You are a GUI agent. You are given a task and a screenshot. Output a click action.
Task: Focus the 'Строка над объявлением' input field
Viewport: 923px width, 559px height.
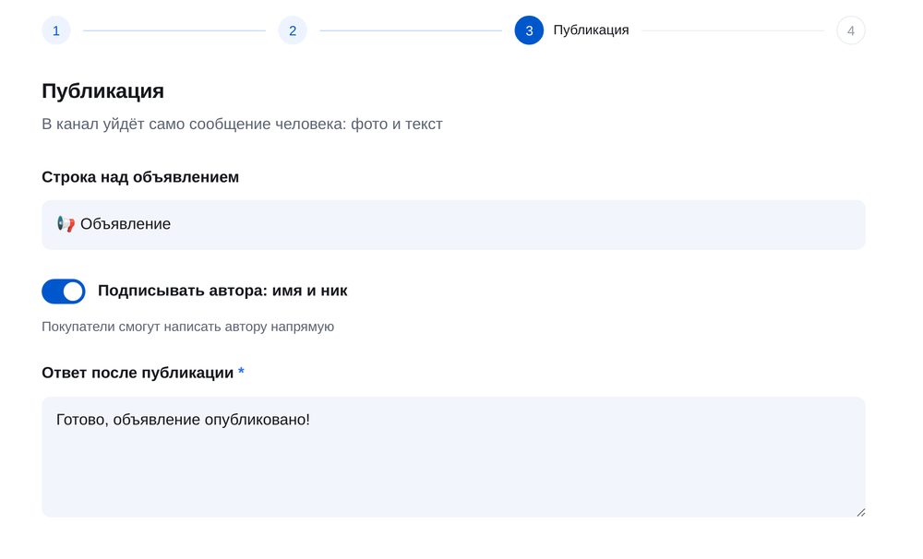453,225
